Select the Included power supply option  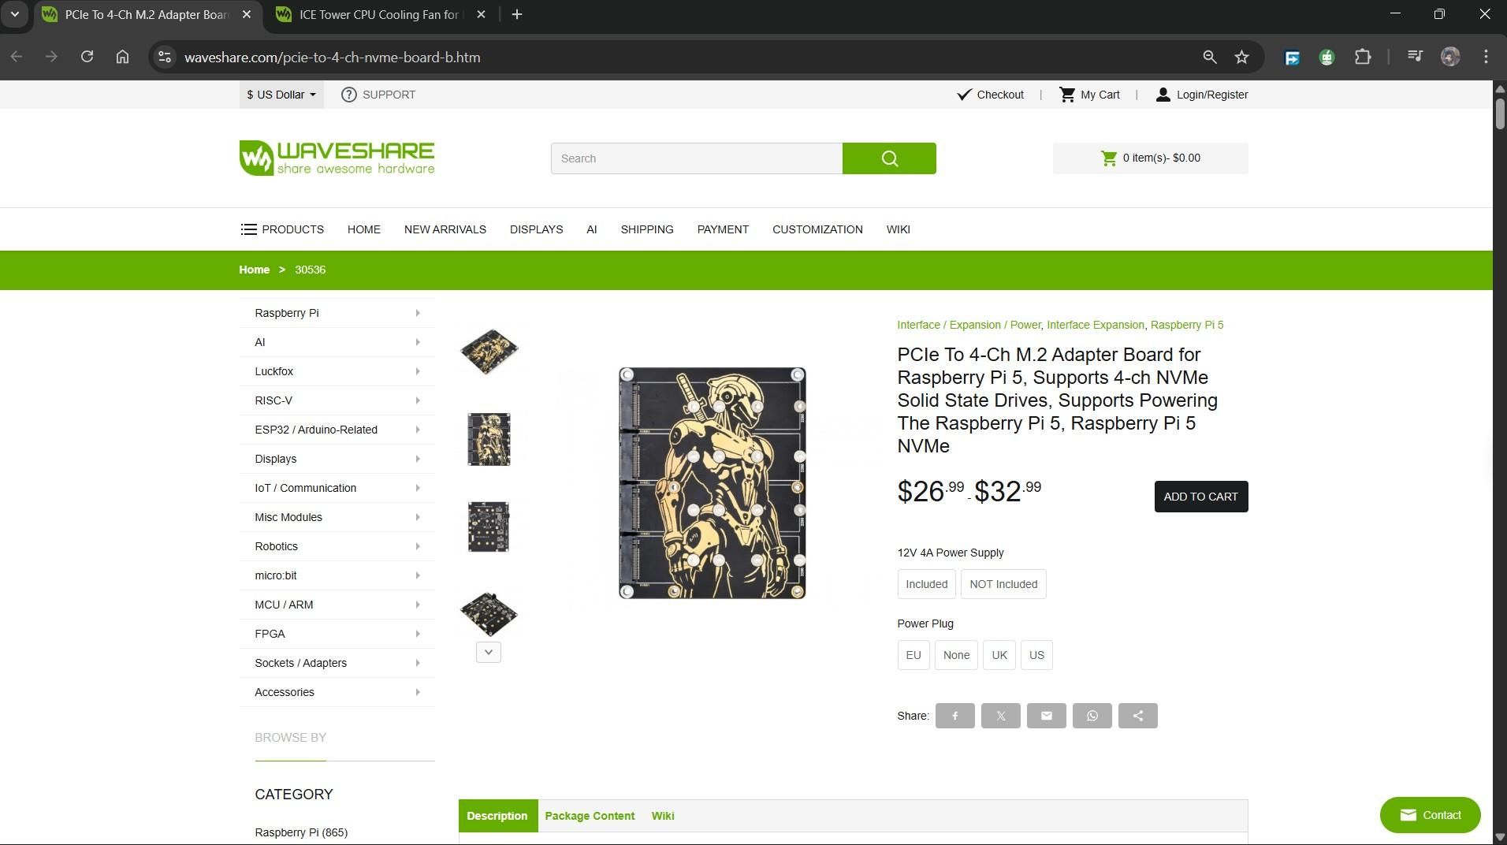point(926,584)
